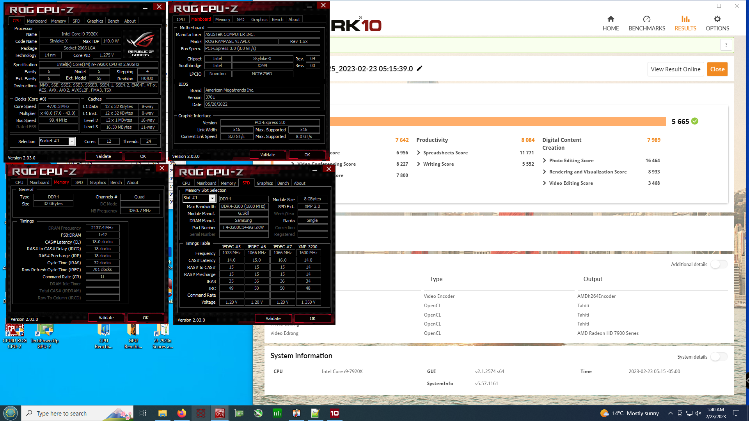749x421 pixels.
Task: Click the Part Number F4-3200C14-8GTZKW field
Action: (x=243, y=228)
